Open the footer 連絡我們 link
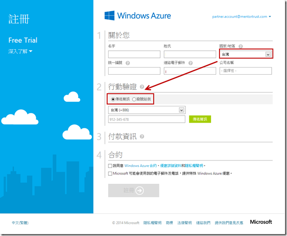This screenshot has height=236, width=287. 203,223
